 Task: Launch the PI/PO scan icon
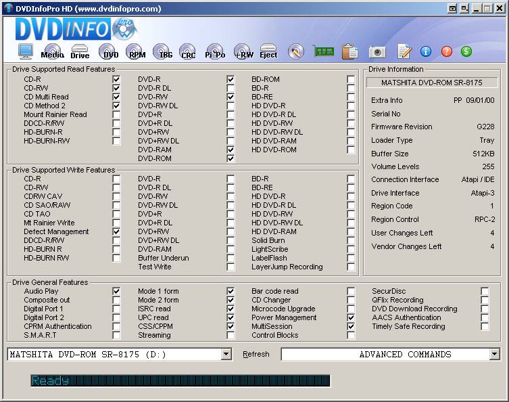click(x=215, y=53)
